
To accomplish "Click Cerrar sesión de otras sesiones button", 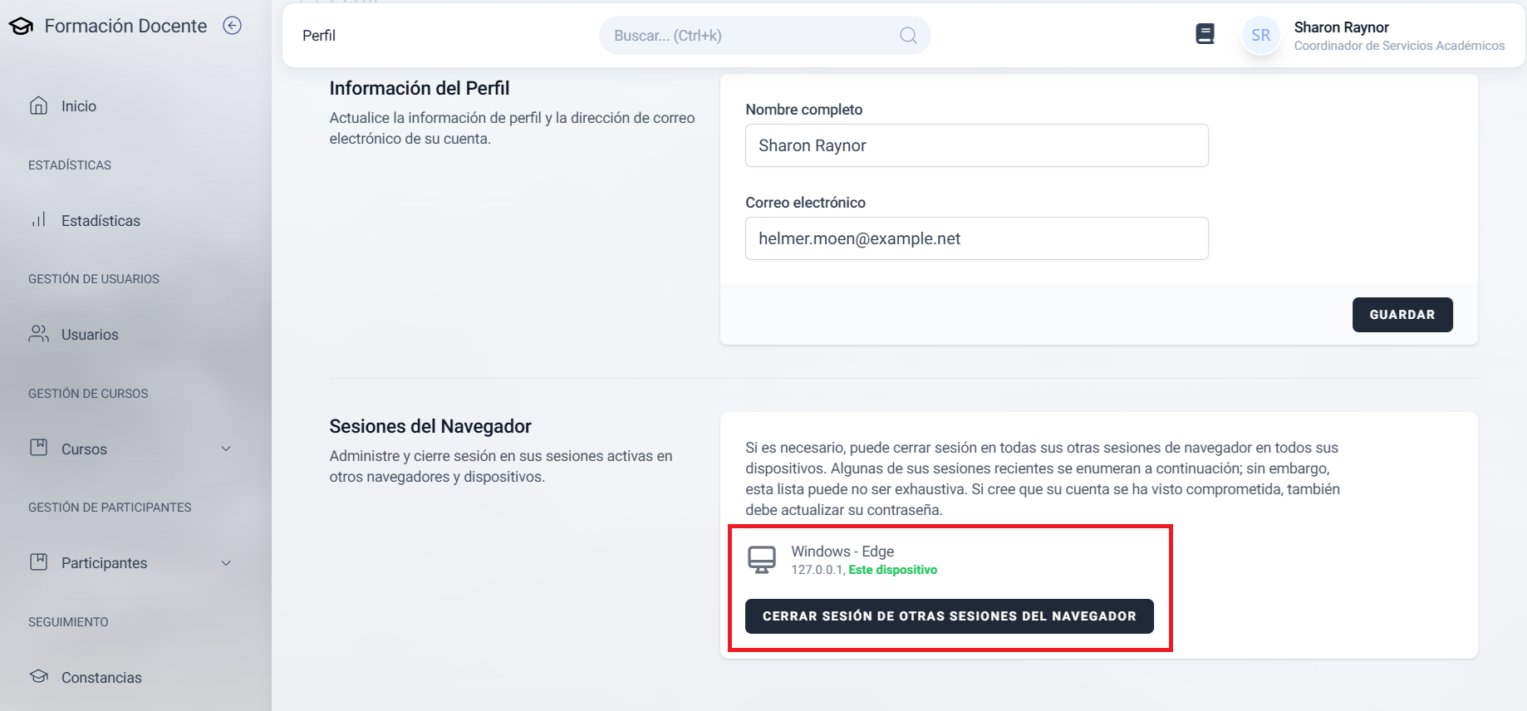I will [949, 616].
